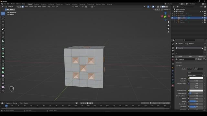The image size is (207, 116).
Task: Activate the Rotate tool
Action: [x=3, y=25]
